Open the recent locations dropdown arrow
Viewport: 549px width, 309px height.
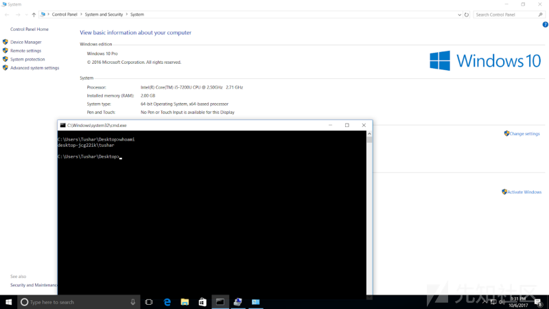click(26, 14)
